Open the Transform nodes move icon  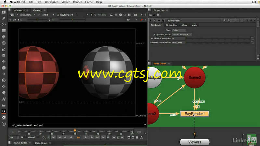[4, 62]
